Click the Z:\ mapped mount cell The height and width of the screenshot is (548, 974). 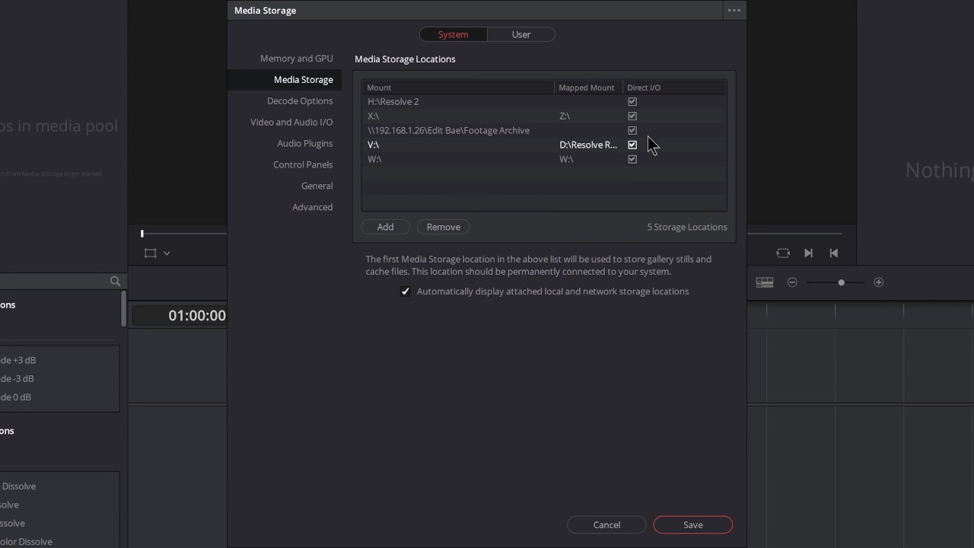(x=588, y=116)
